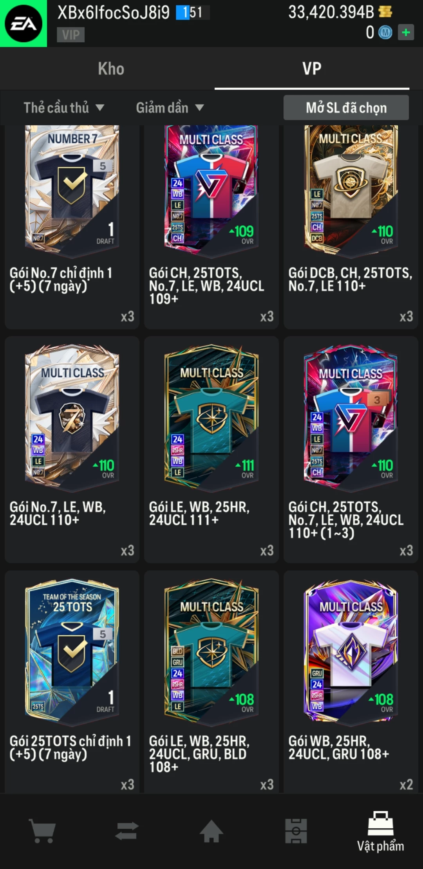Switch to the VP tab
Screen dimensions: 423x869
point(312,69)
